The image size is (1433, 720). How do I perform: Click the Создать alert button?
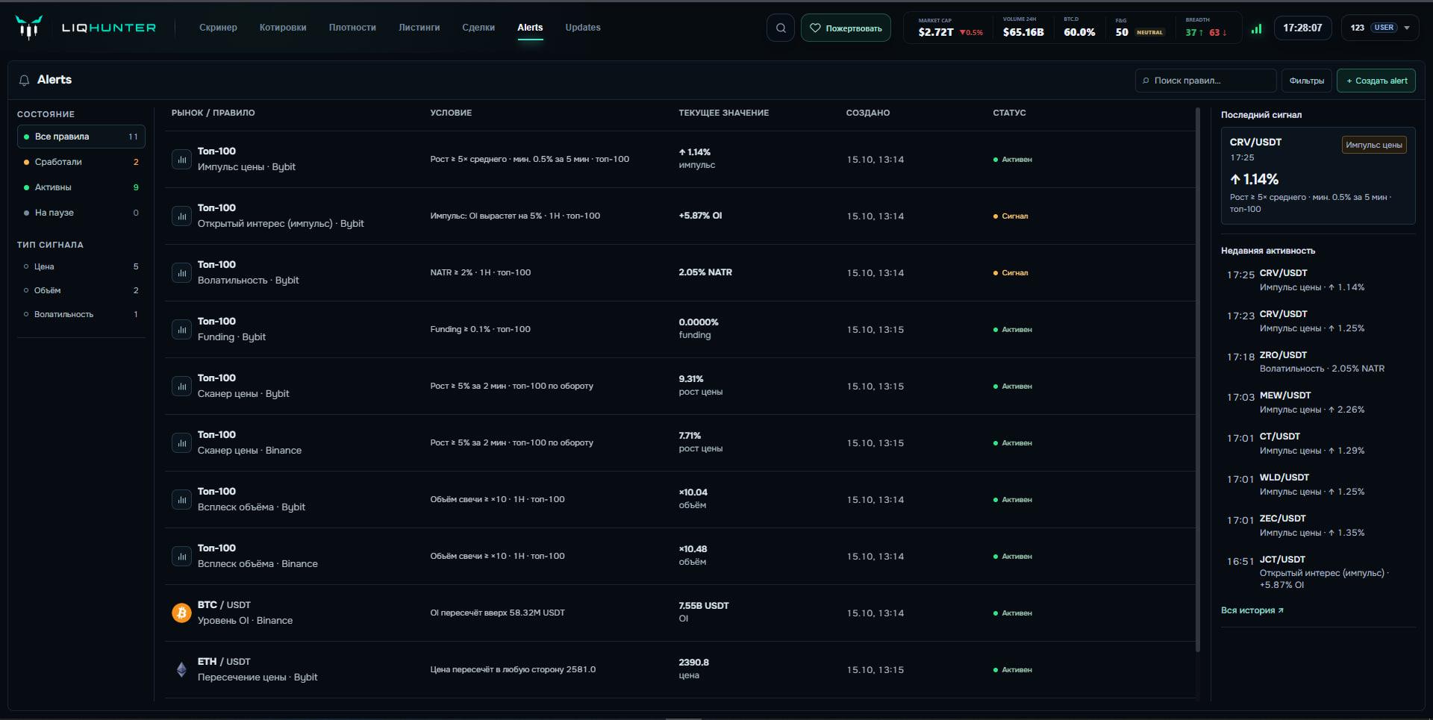tap(1376, 81)
